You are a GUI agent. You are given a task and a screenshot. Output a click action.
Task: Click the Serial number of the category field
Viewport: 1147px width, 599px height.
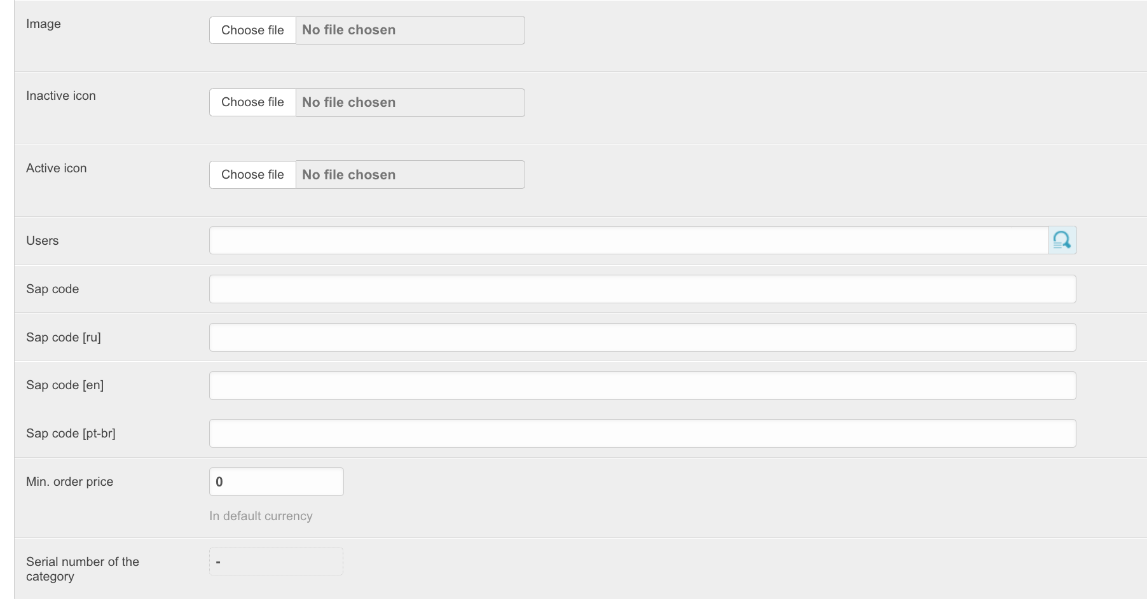(276, 562)
